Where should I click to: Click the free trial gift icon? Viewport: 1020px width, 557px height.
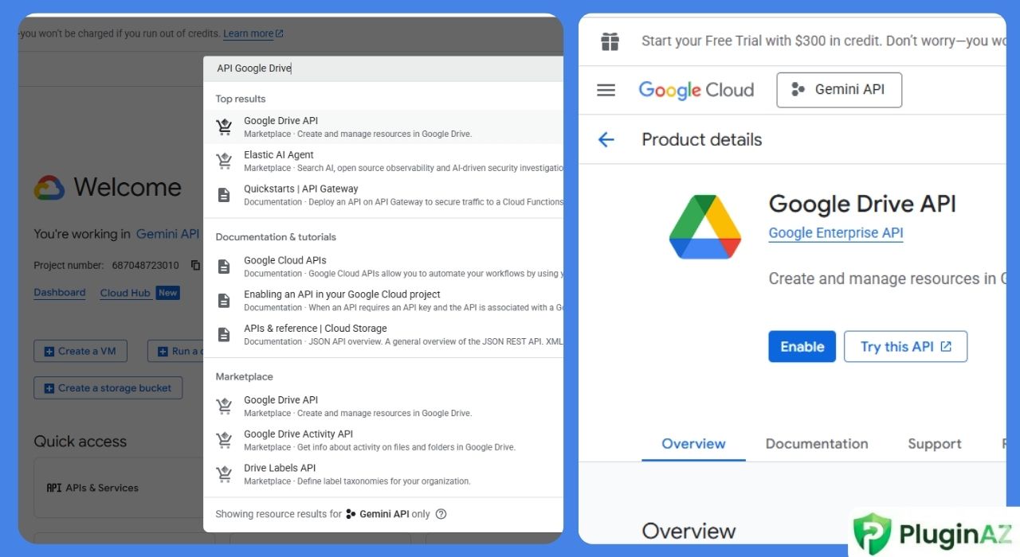pos(610,41)
